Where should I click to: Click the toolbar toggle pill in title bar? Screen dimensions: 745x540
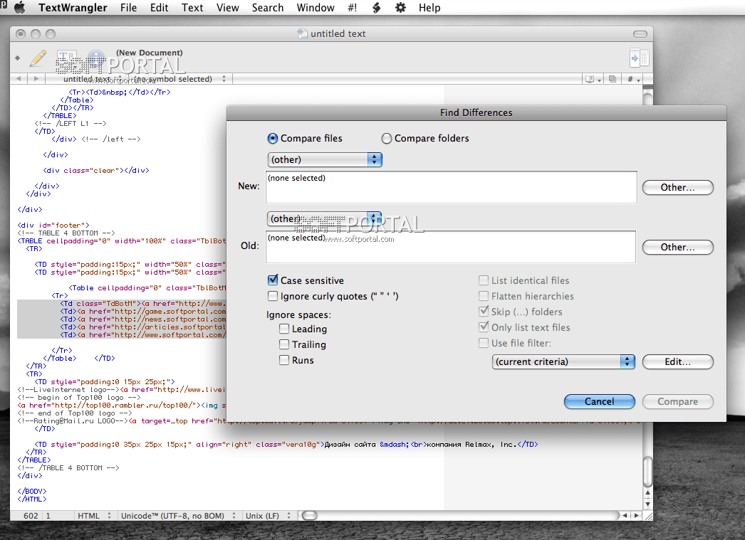pos(640,33)
